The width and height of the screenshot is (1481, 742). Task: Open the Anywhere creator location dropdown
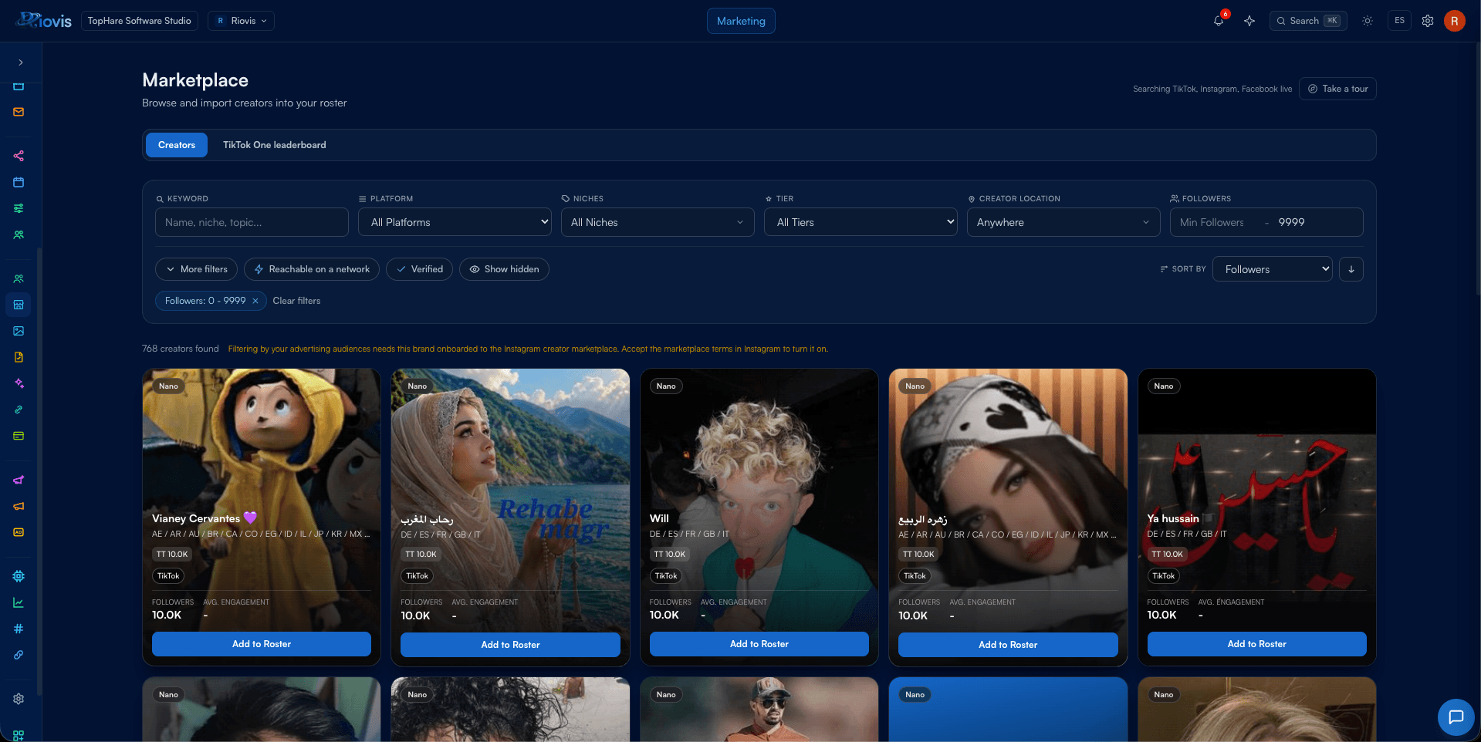[1063, 222]
